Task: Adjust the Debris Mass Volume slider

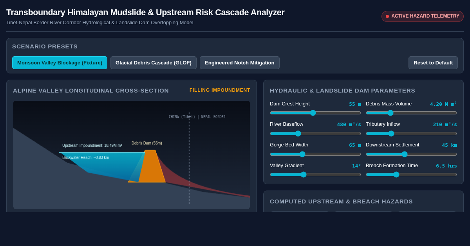Action: [x=411, y=113]
